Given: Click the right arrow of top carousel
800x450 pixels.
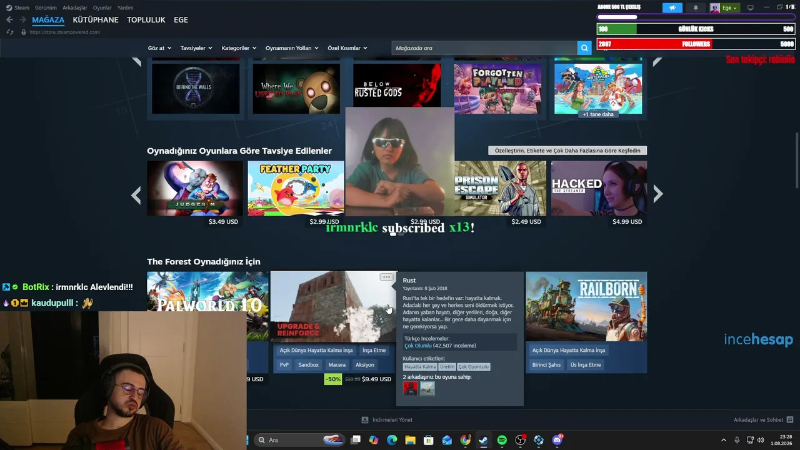Looking at the screenshot, I should [x=657, y=61].
